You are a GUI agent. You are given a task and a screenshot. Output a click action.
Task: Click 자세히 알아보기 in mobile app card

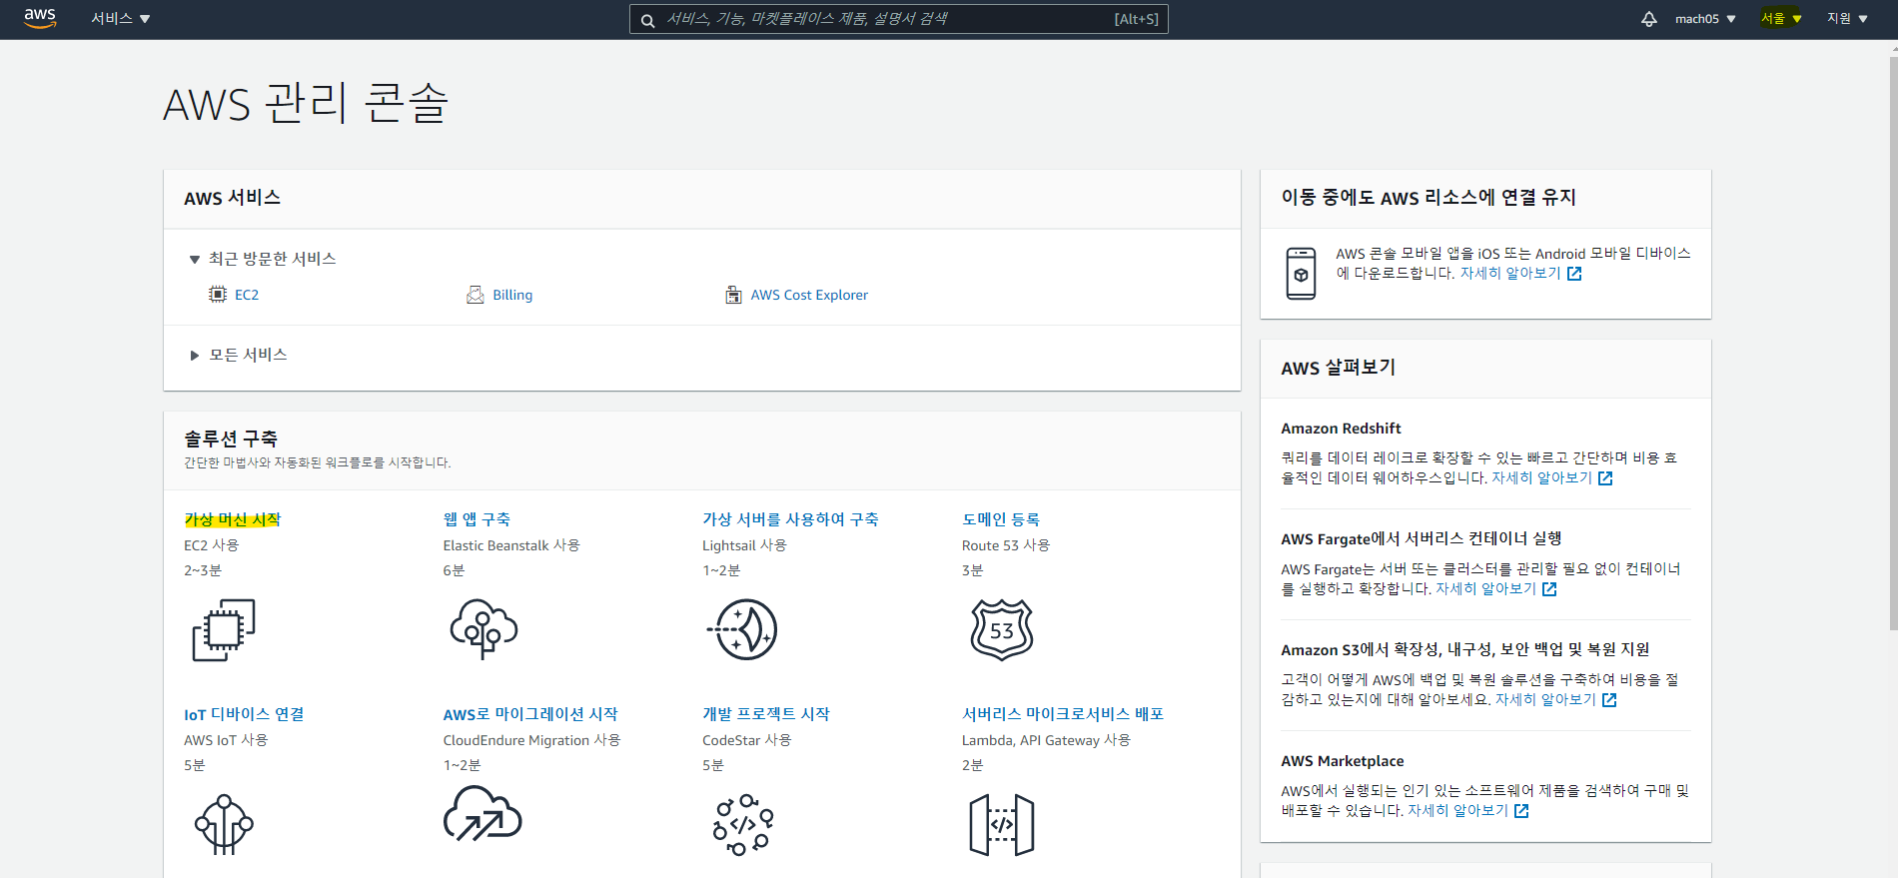(1510, 274)
